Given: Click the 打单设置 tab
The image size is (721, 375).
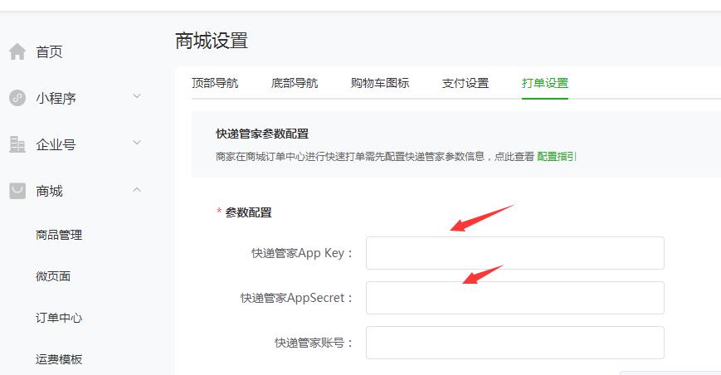Looking at the screenshot, I should click(545, 83).
